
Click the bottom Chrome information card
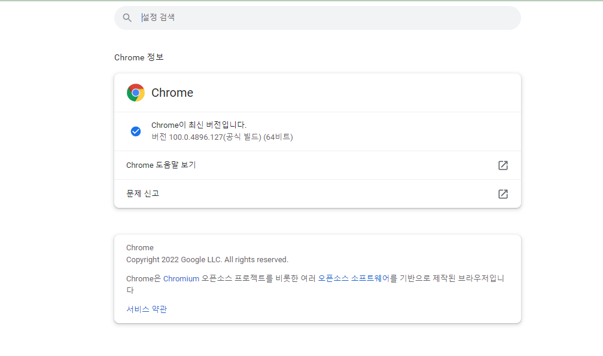click(x=317, y=278)
